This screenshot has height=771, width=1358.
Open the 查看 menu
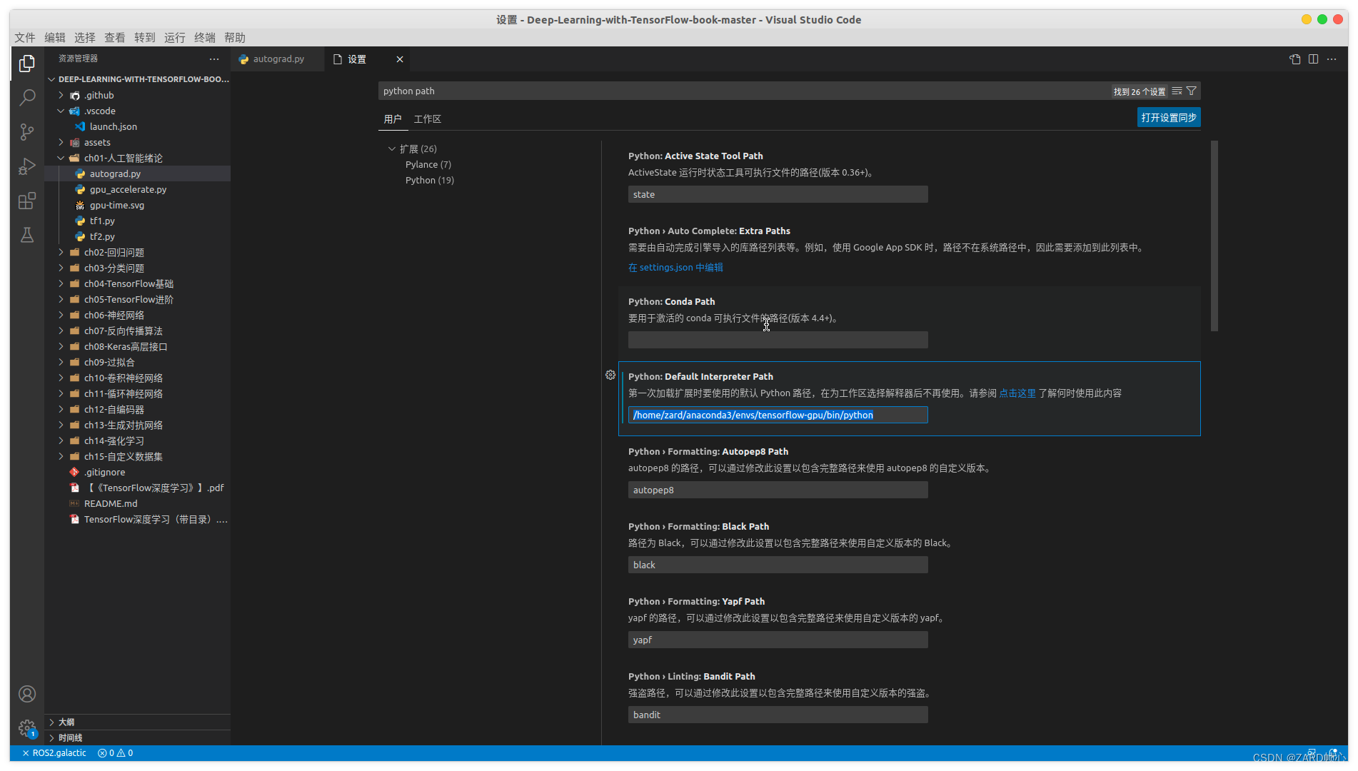(x=115, y=37)
